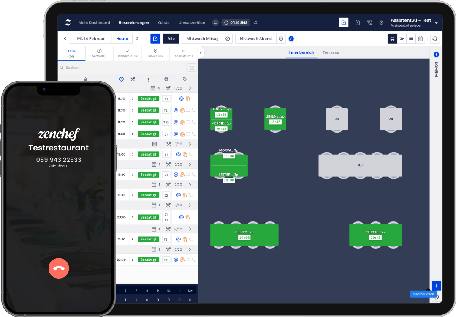Click the print icon in toolbar
The image size is (456, 317).
click(435, 39)
